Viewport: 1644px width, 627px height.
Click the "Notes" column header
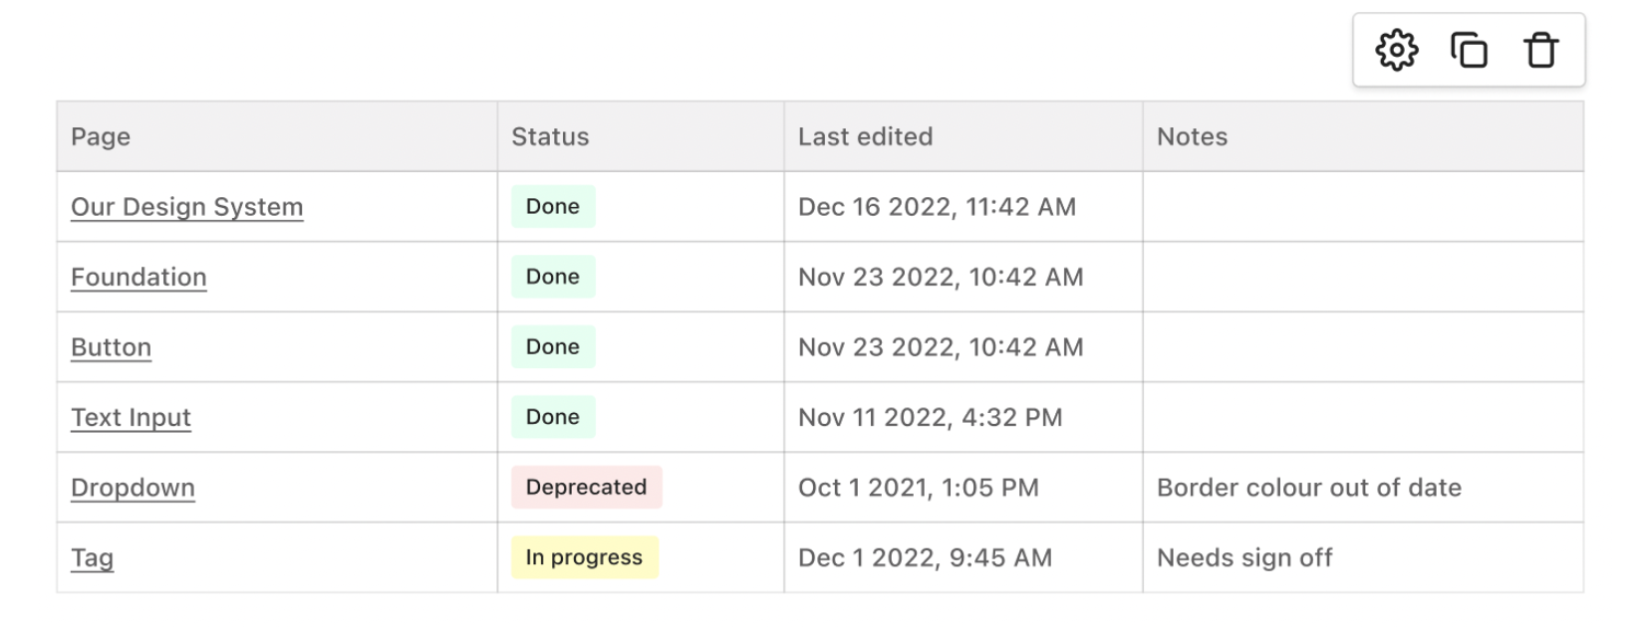(1192, 136)
